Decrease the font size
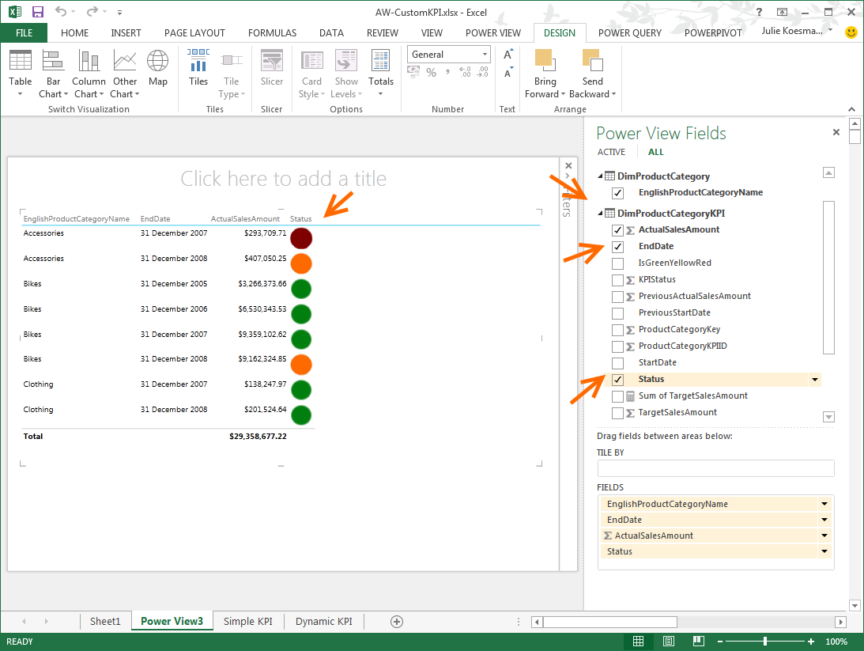864x651 pixels. 508,73
